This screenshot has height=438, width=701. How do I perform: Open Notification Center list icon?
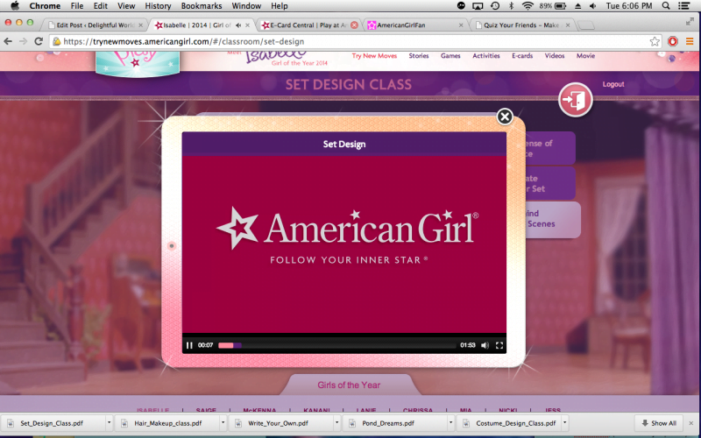(684, 6)
